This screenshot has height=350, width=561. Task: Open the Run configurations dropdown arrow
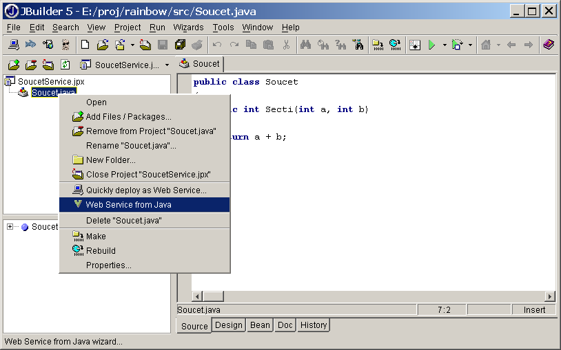(445, 45)
